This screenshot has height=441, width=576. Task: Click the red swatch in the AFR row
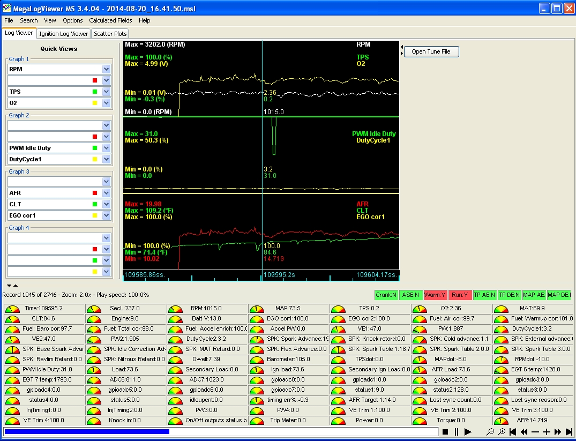click(x=95, y=193)
